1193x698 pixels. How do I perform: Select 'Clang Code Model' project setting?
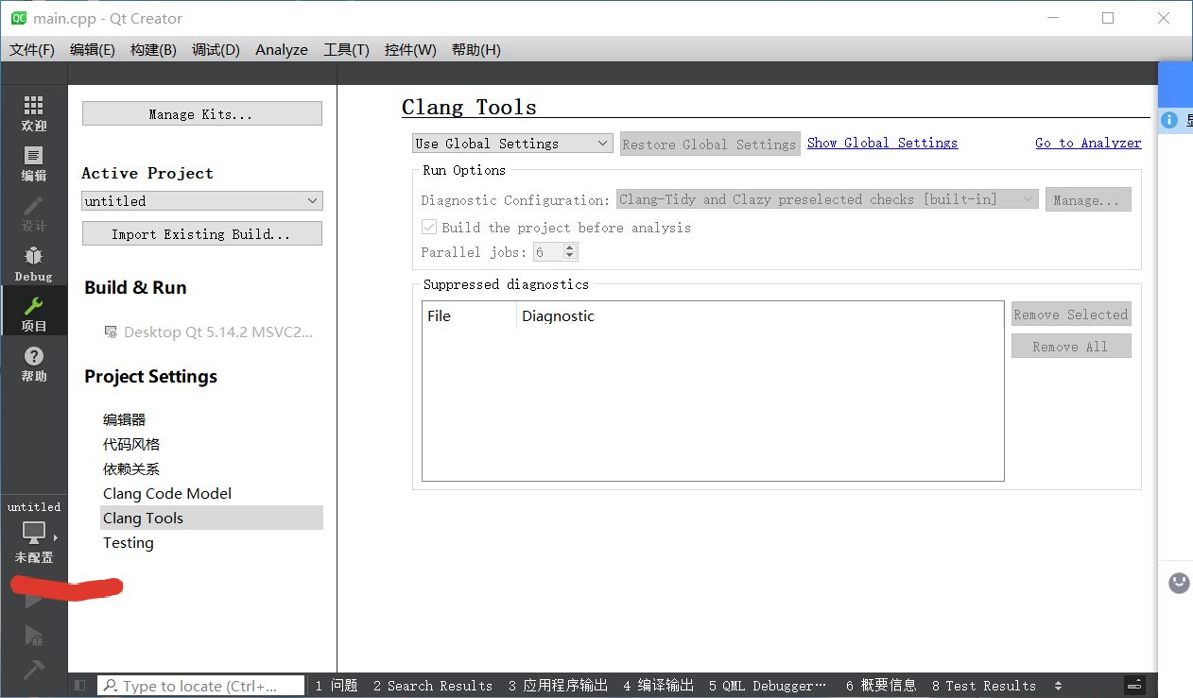167,493
